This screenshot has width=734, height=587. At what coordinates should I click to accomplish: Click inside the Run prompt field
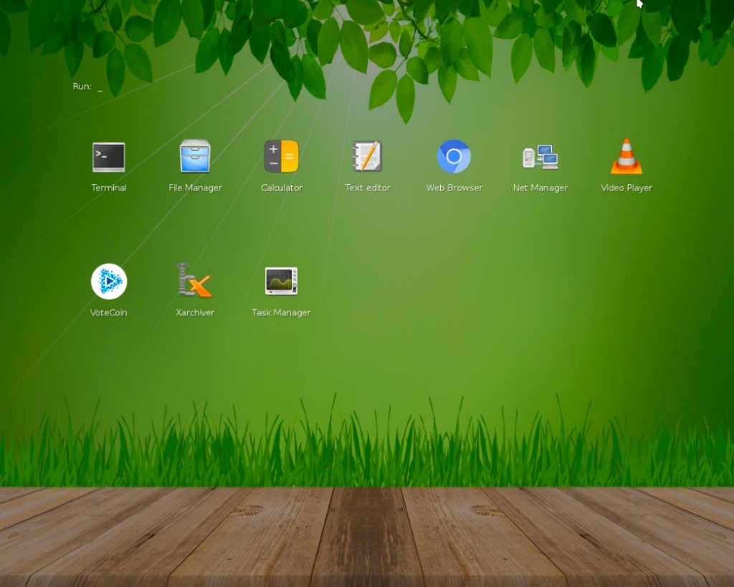click(x=99, y=86)
